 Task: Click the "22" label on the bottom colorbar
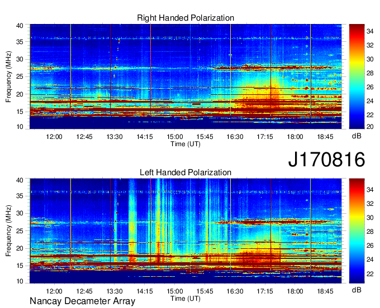click(x=370, y=274)
